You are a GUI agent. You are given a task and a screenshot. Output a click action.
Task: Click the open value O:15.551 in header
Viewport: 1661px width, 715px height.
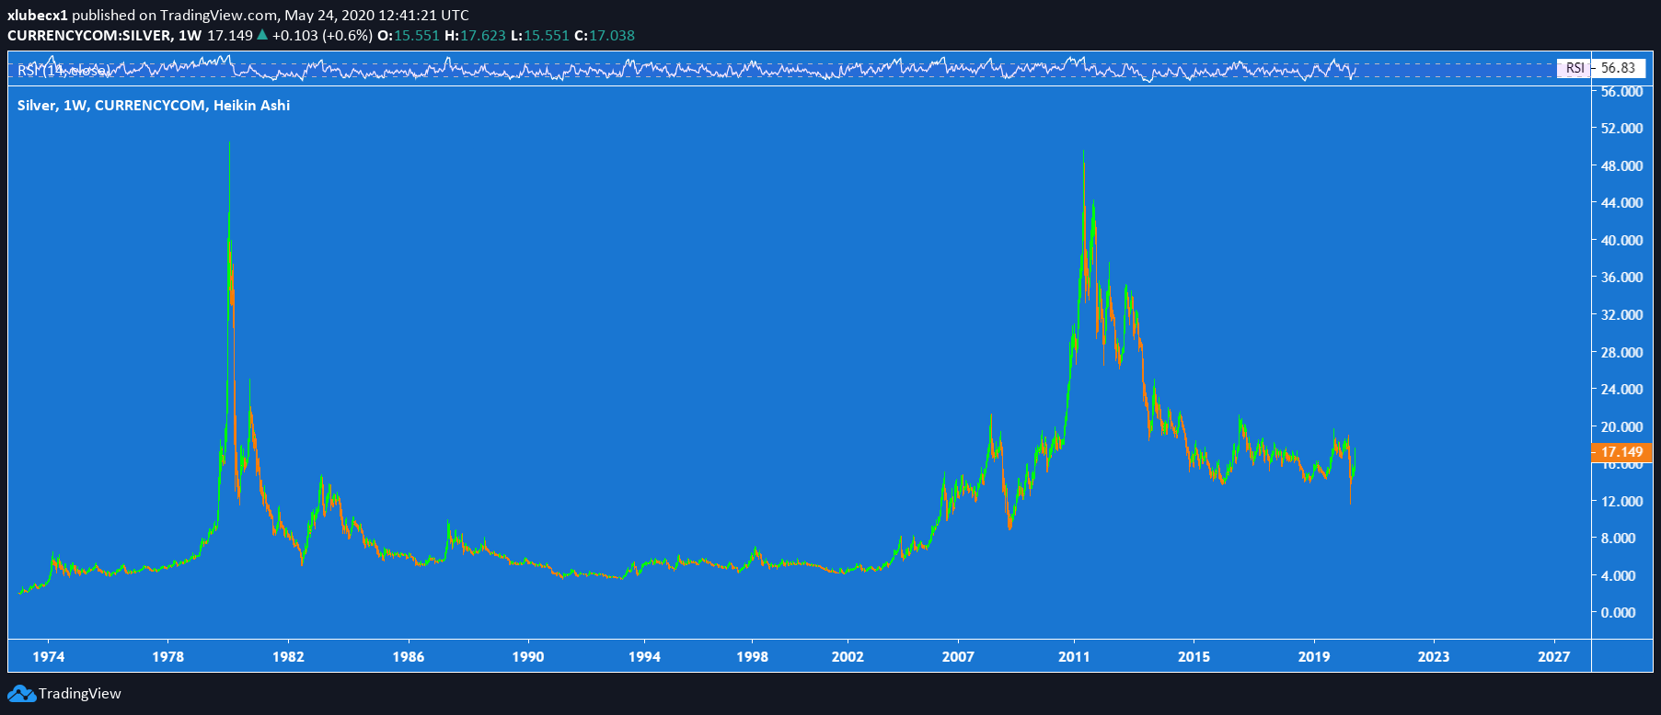coord(409,36)
